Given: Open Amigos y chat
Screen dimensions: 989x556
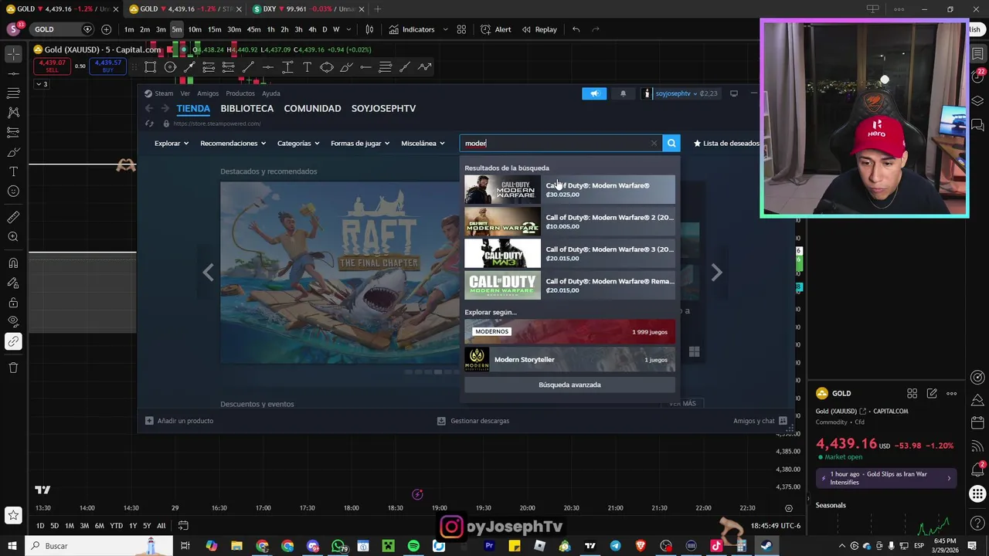Looking at the screenshot, I should (760, 421).
